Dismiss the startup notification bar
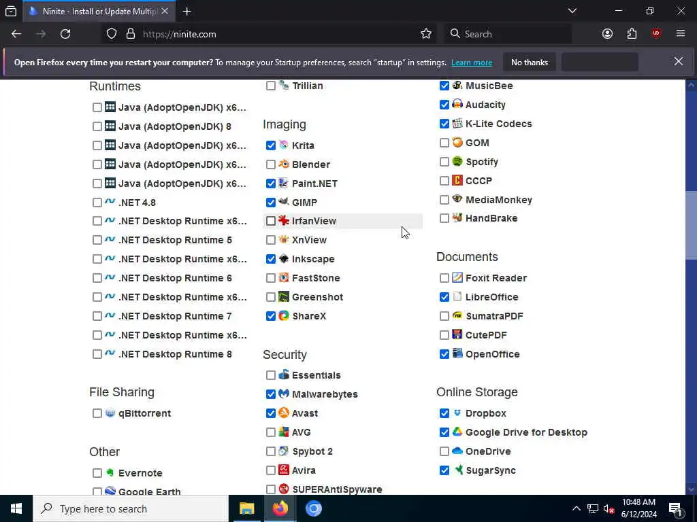697x522 pixels. coord(679,61)
